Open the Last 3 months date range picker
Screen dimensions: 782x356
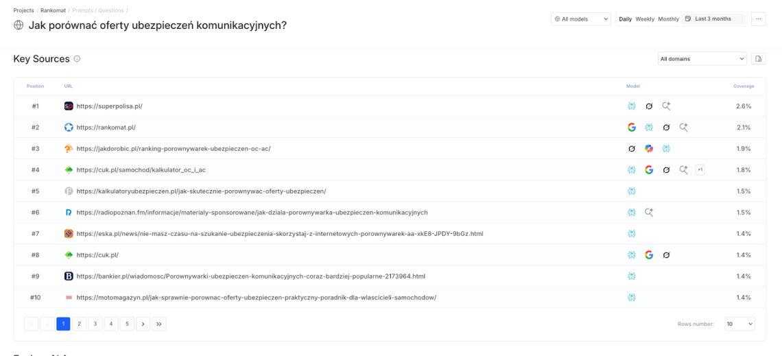[x=713, y=19]
